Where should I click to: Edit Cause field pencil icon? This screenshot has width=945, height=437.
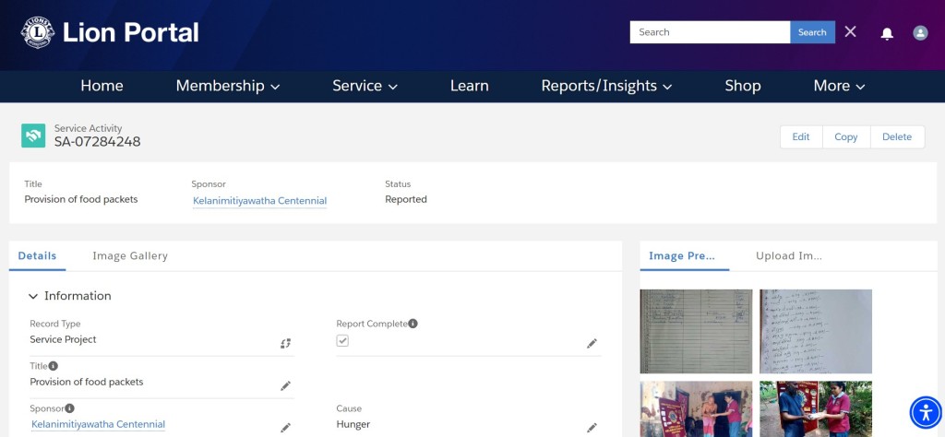point(592,428)
